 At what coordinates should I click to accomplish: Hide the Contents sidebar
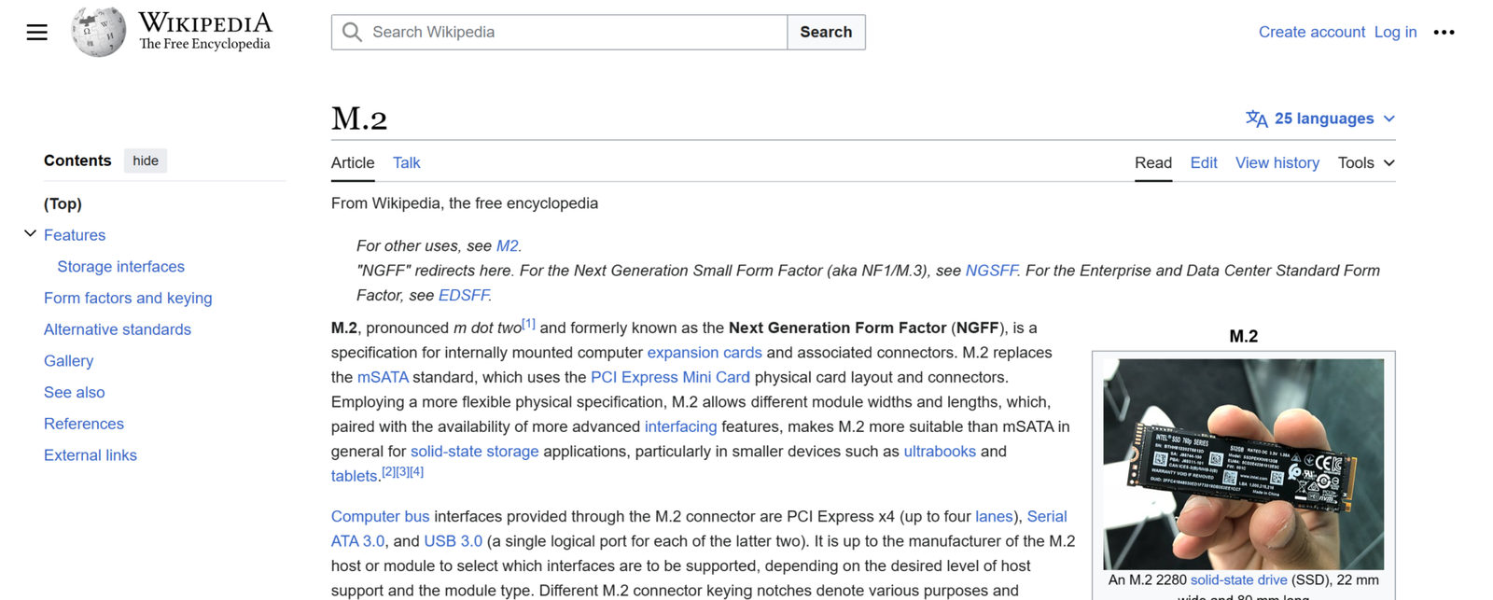(x=146, y=160)
